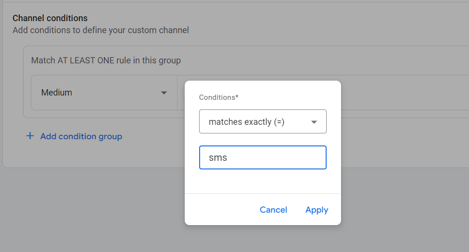Click the word sms inside the text box
Image resolution: width=469 pixels, height=252 pixels.
click(218, 157)
